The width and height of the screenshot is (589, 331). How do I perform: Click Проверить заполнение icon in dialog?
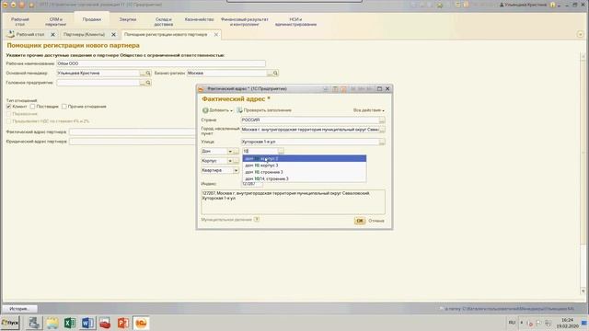point(239,110)
